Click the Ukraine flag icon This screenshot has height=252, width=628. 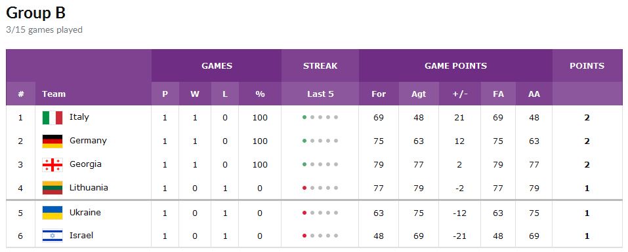tap(52, 213)
